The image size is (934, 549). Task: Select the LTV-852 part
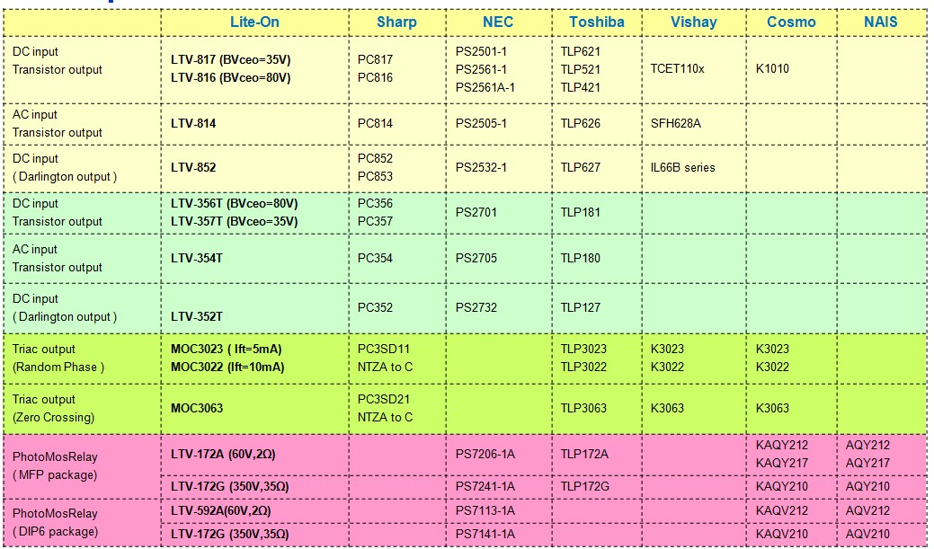pos(193,167)
